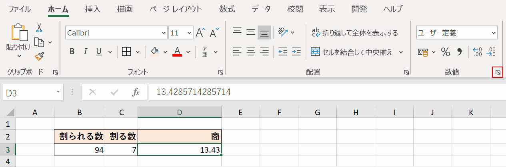Switch to the 挿入 tab
506x167 pixels.
click(93, 9)
